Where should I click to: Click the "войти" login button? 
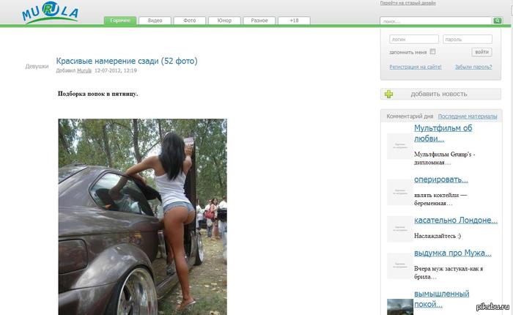click(481, 52)
